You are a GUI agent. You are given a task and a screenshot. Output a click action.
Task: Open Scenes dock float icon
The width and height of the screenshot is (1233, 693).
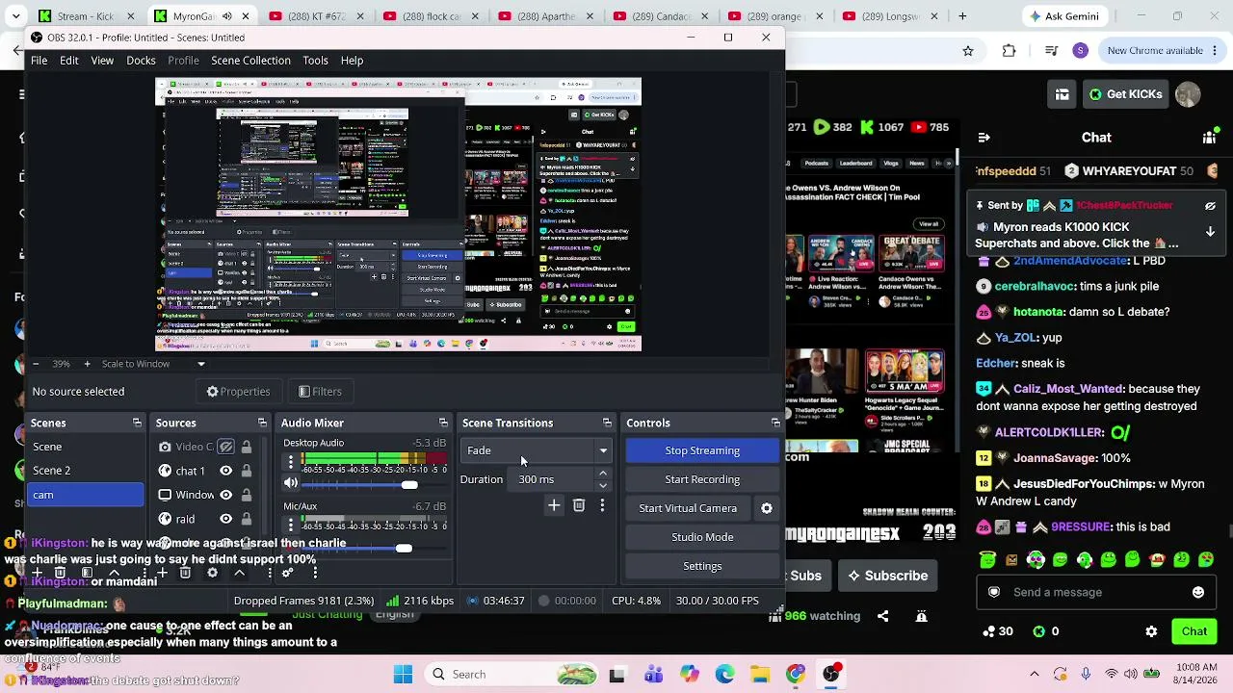pos(137,423)
